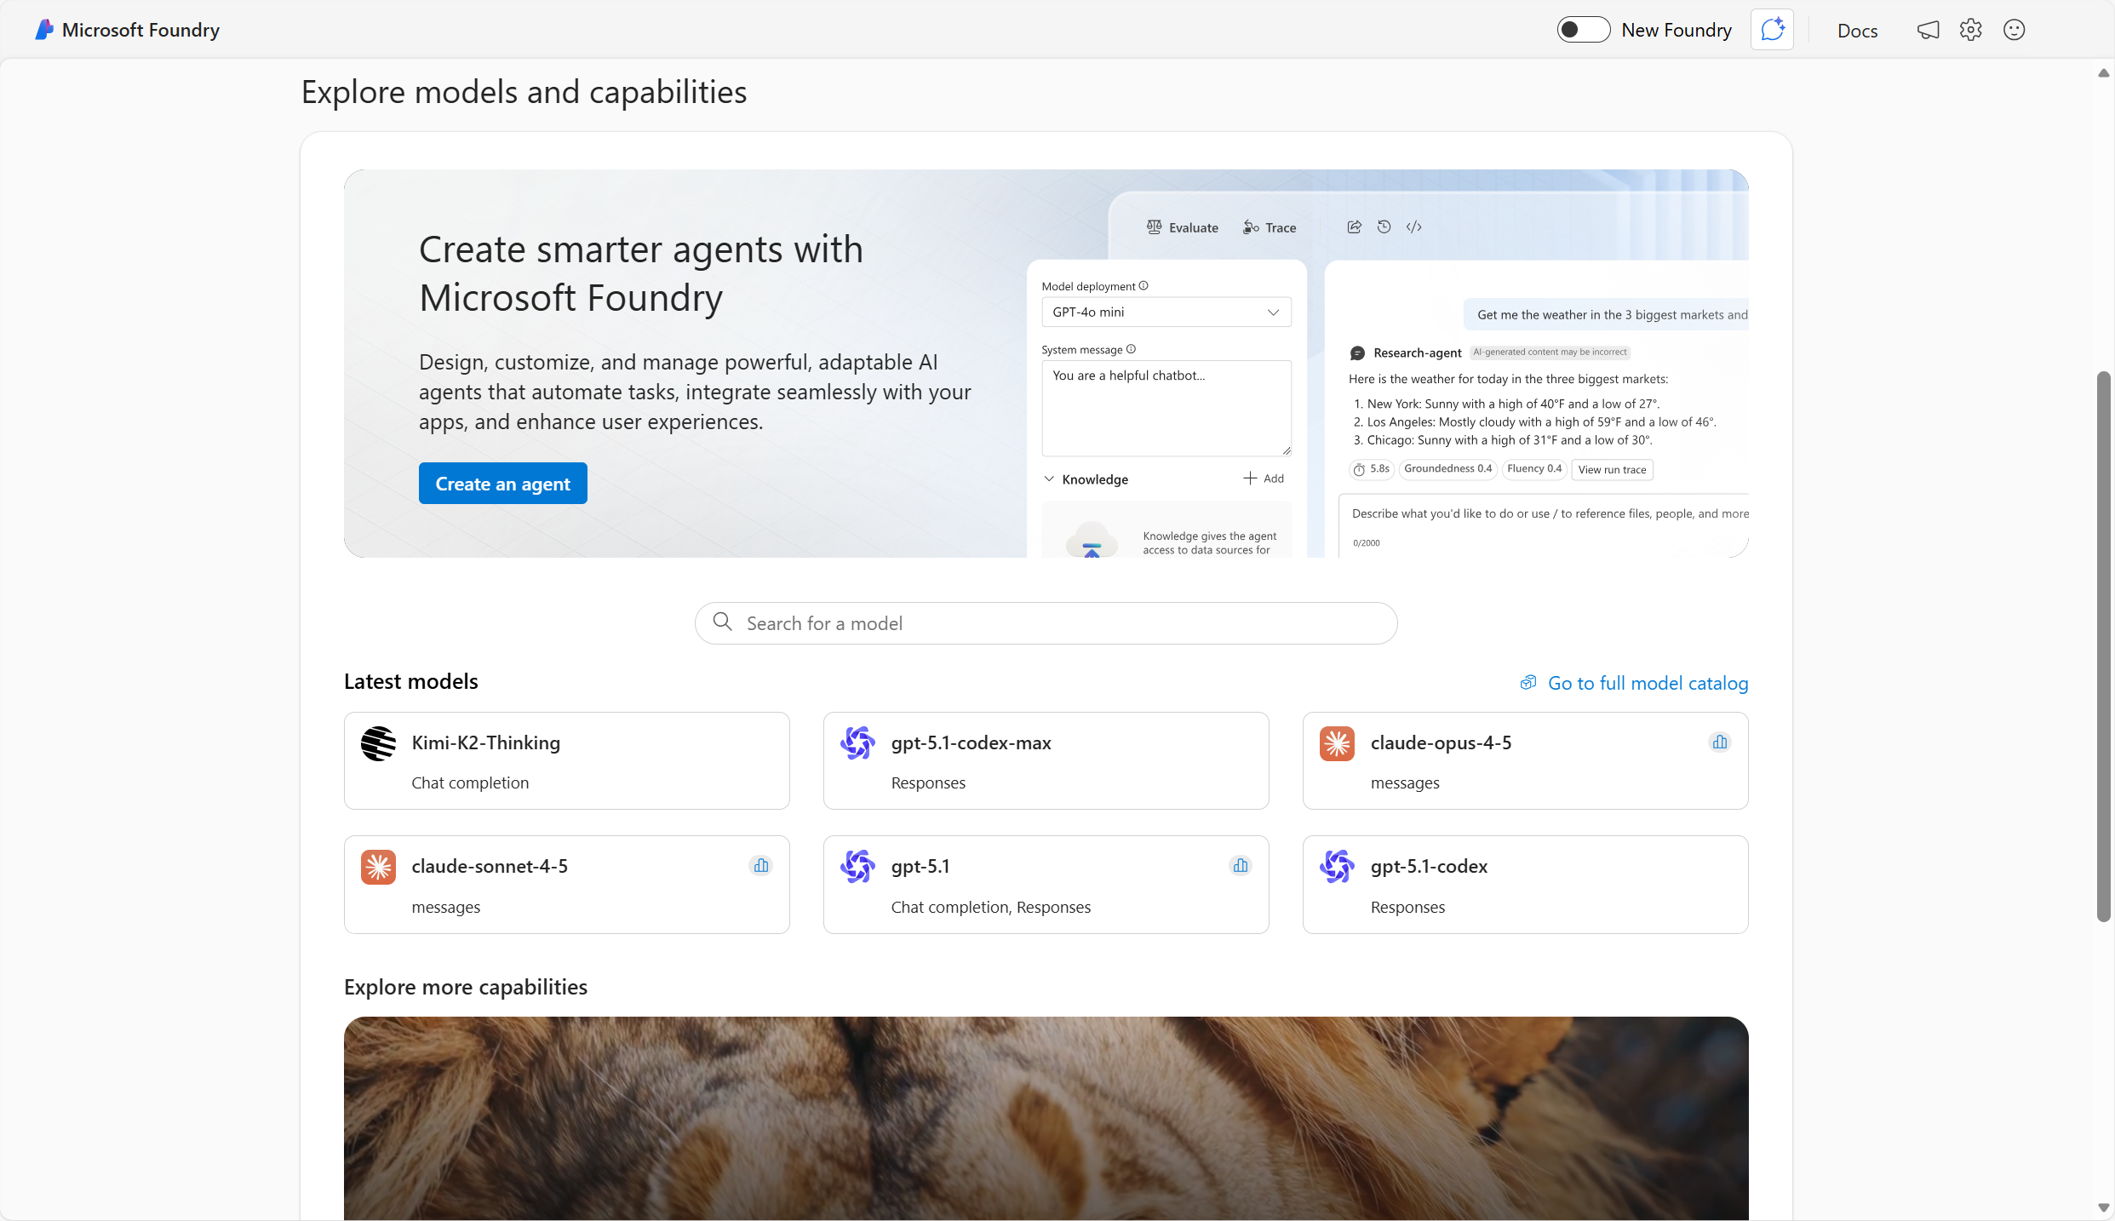The height and width of the screenshot is (1221, 2115).
Task: Open the announcements megaphone icon
Action: (x=1928, y=30)
